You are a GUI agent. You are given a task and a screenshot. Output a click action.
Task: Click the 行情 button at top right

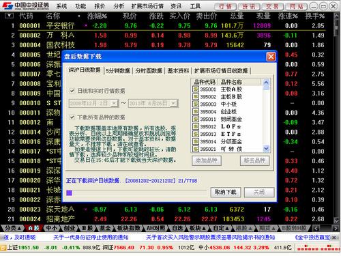pos(225,6)
